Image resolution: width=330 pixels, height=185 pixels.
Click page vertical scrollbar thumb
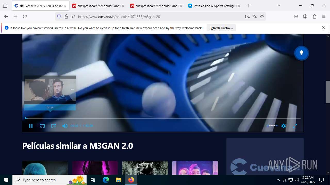[x=328, y=92]
